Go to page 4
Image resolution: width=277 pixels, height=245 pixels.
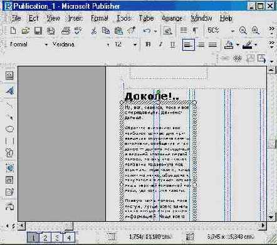pyautogui.click(x=69, y=237)
